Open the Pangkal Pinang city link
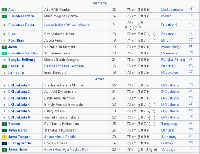Screen dimensions: 200x154 click(x=173, y=60)
